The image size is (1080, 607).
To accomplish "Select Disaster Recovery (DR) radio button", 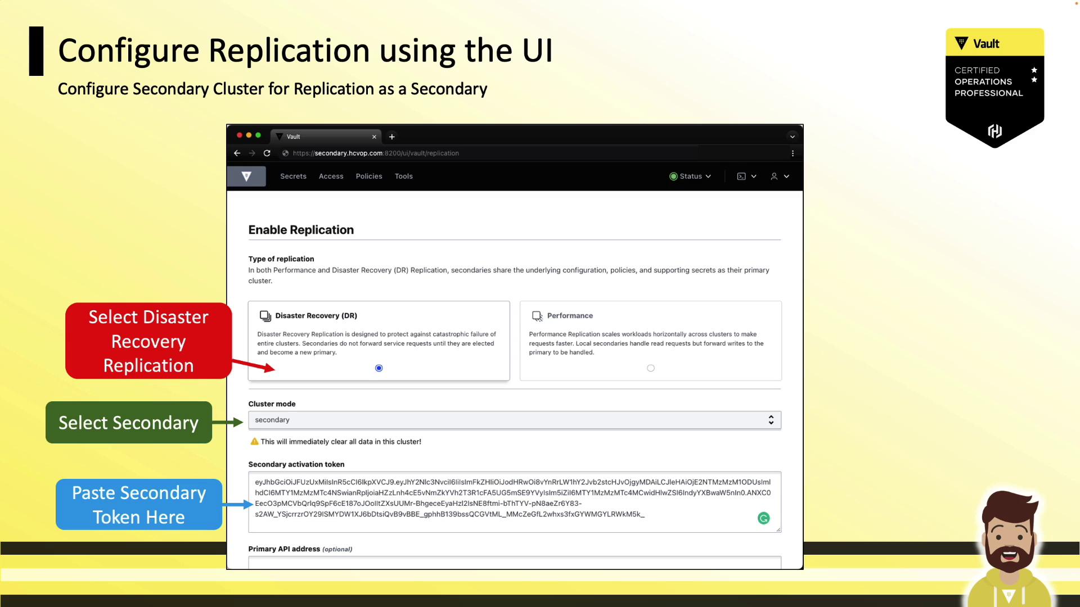I will pyautogui.click(x=379, y=368).
